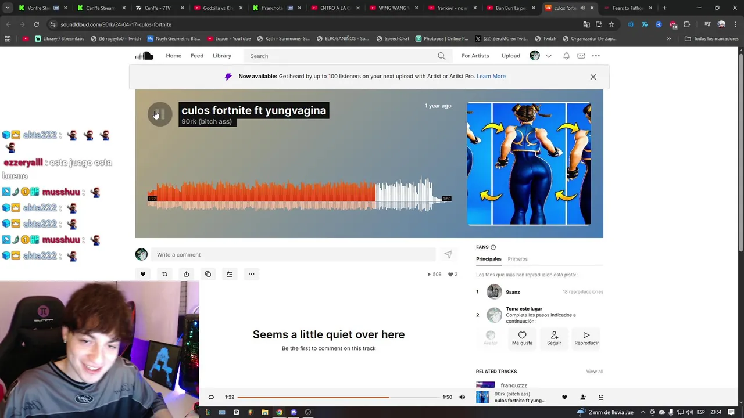Open related artist franquzzz

click(x=514, y=385)
